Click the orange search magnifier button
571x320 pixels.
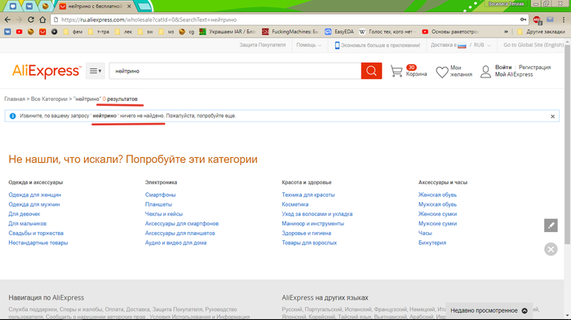371,71
